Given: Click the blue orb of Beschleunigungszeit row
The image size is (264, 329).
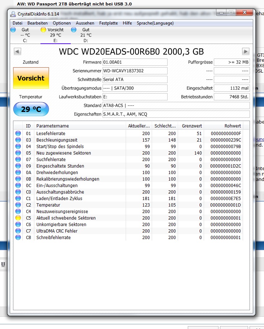Looking at the screenshot, I should pyautogui.click(x=18, y=140).
